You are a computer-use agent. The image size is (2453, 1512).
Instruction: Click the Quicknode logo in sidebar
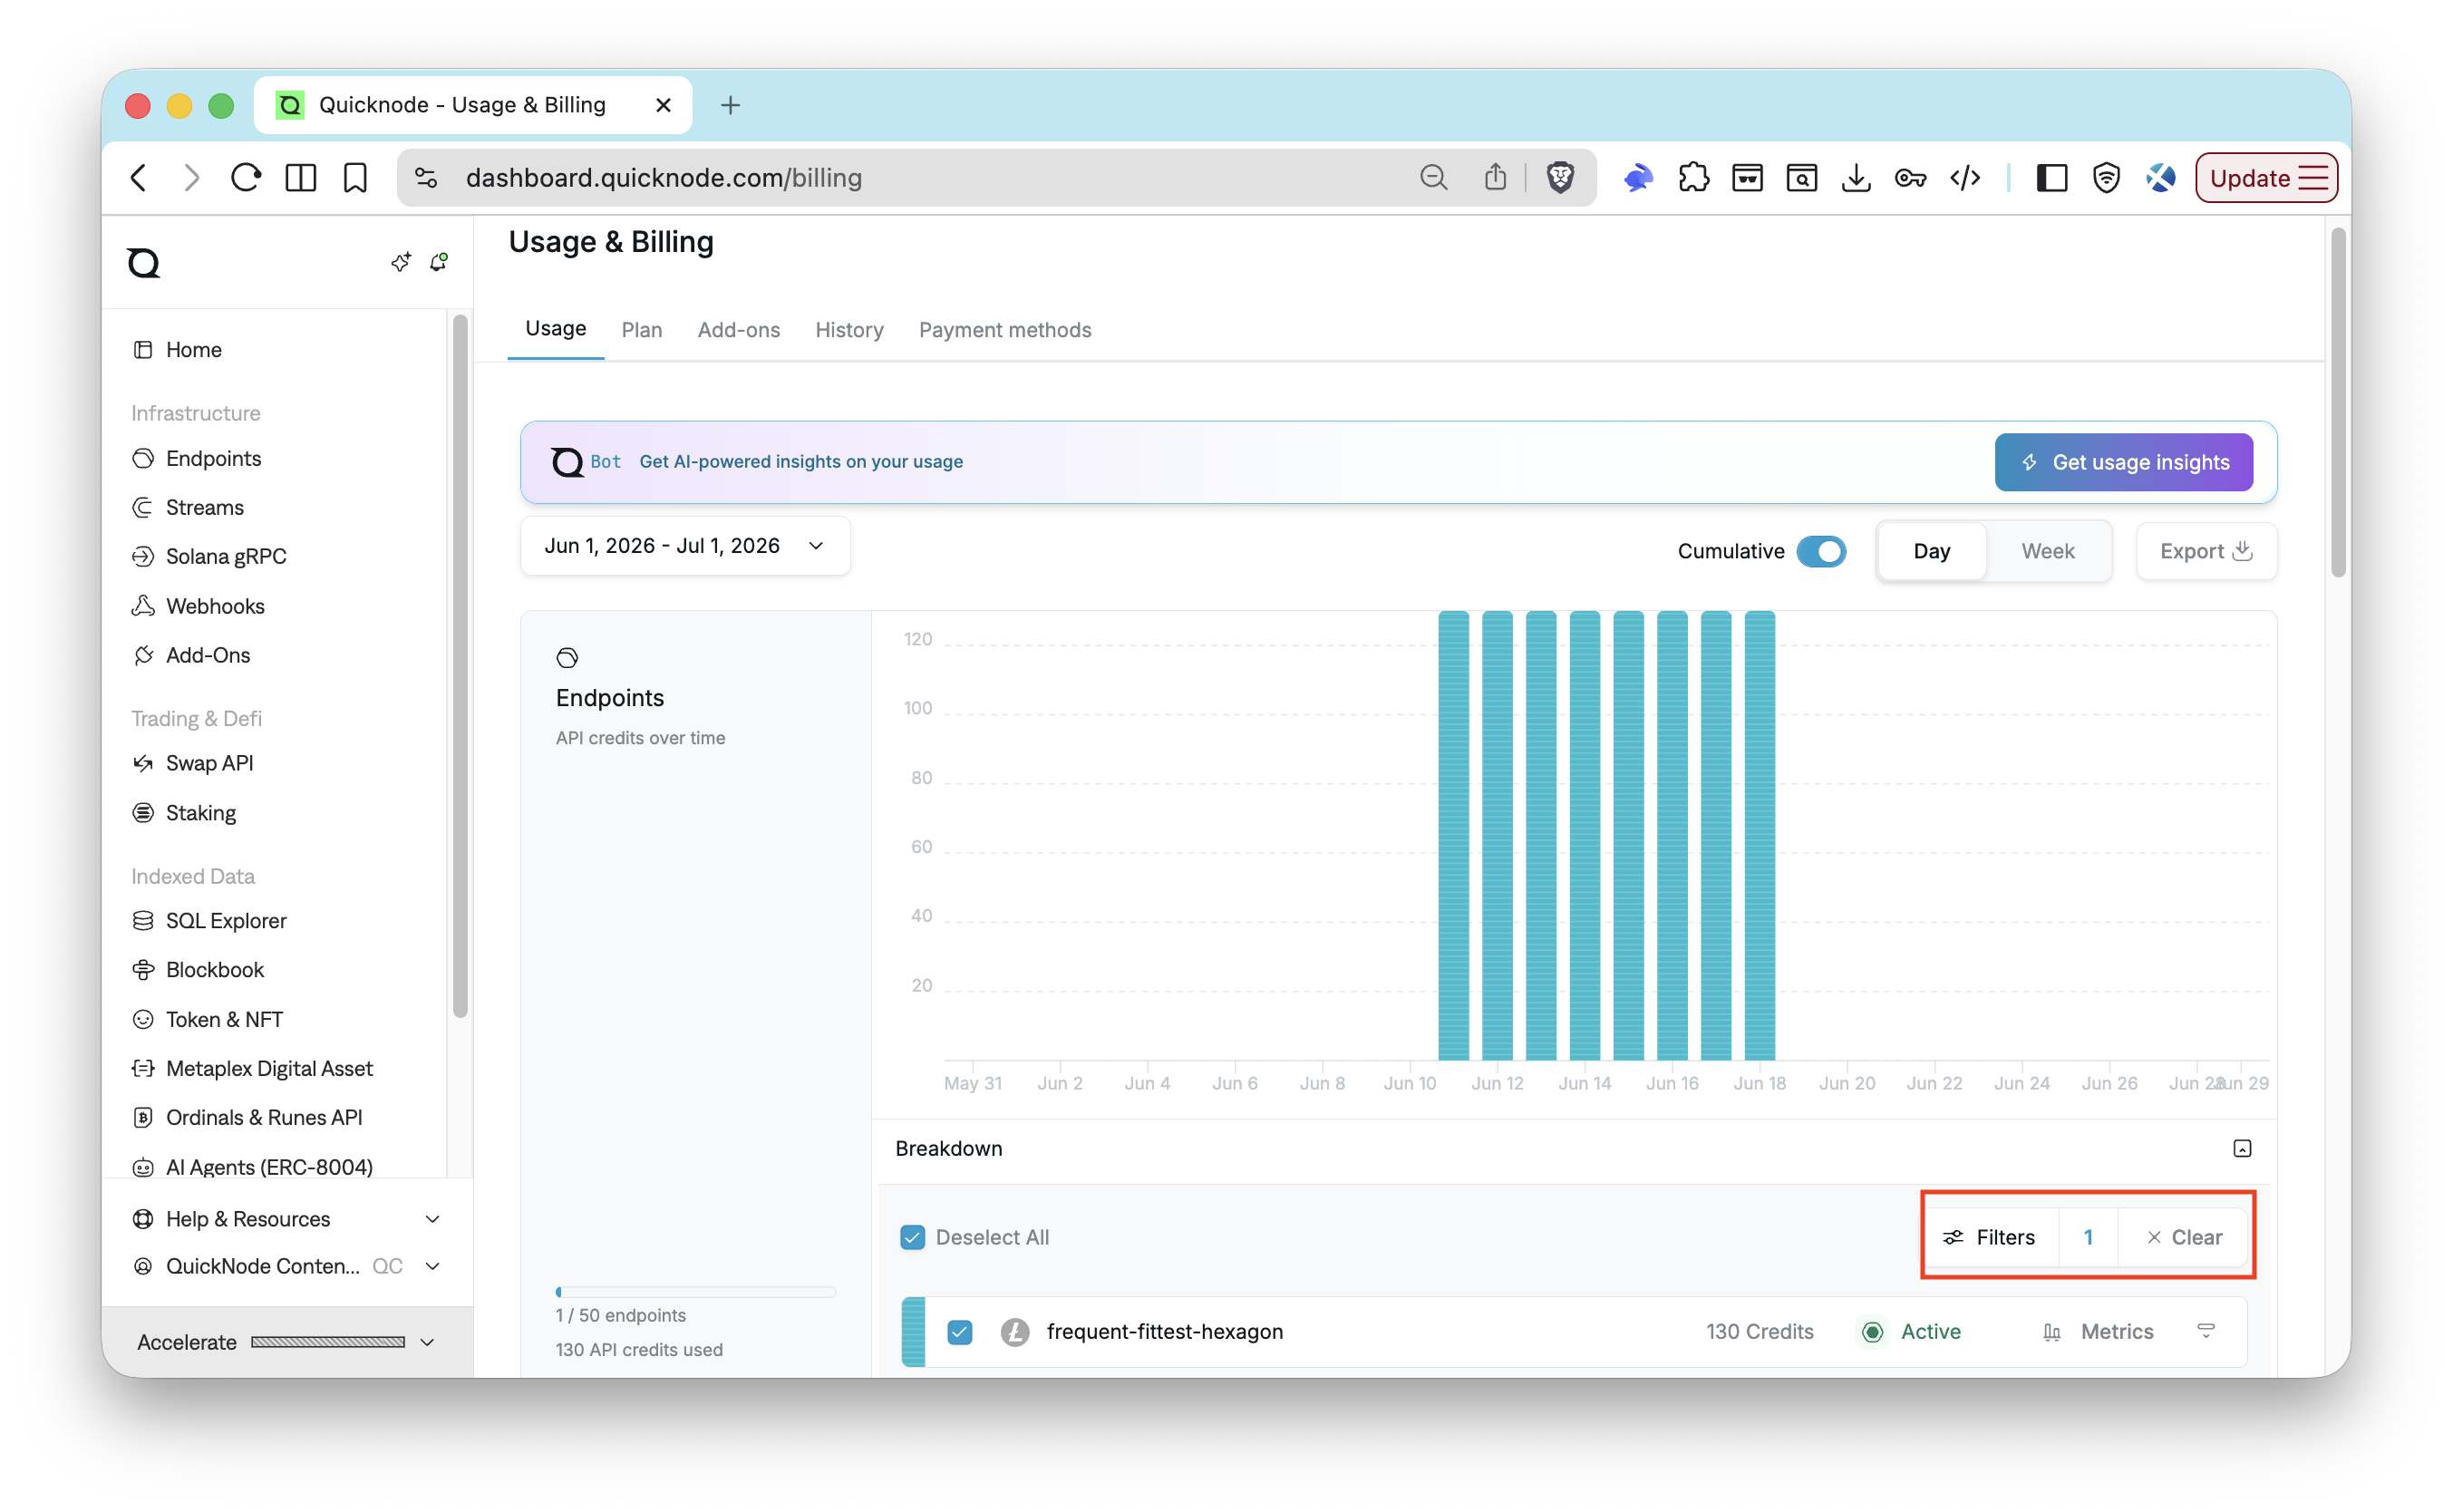point(144,263)
